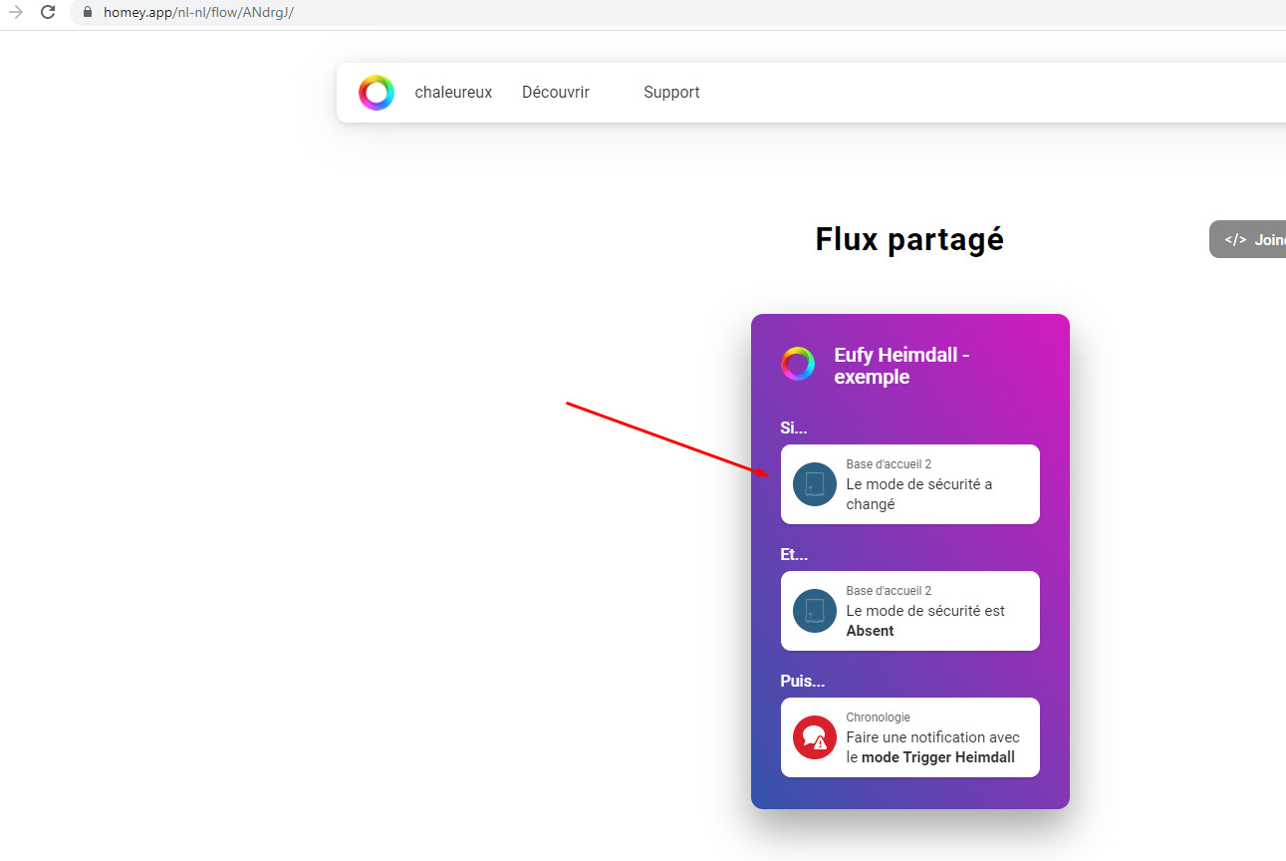
Task: Open the Découvrir menu
Action: tap(556, 93)
